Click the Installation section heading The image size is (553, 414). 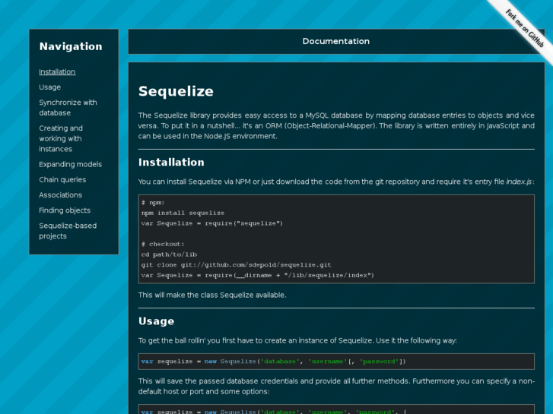click(171, 162)
